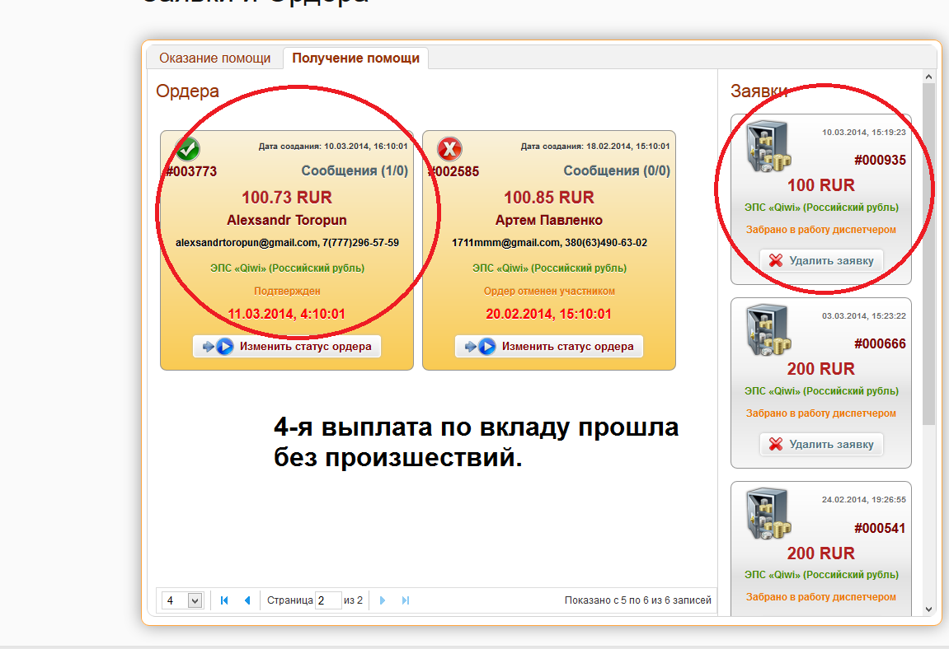Go to next page arrow

[x=383, y=600]
